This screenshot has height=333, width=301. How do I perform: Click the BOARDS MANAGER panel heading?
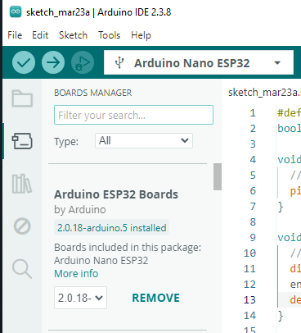(x=92, y=93)
